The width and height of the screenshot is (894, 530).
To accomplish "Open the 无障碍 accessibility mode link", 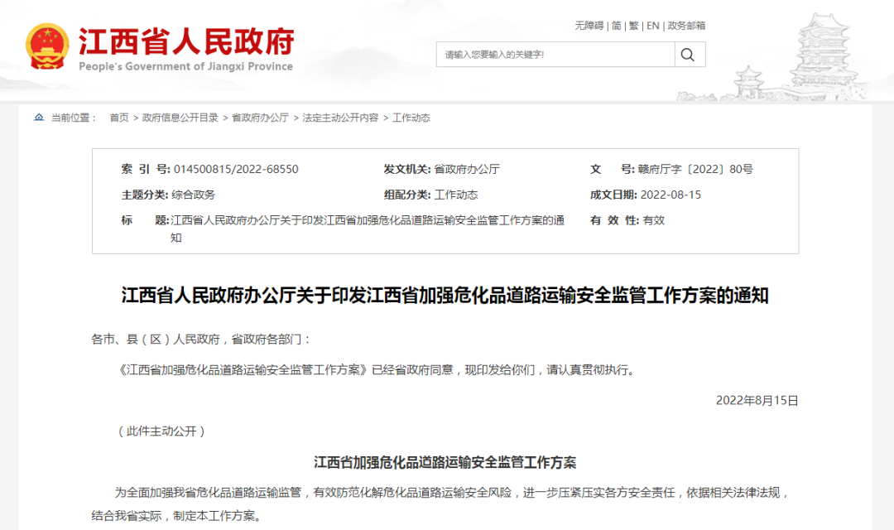I will click(x=589, y=26).
